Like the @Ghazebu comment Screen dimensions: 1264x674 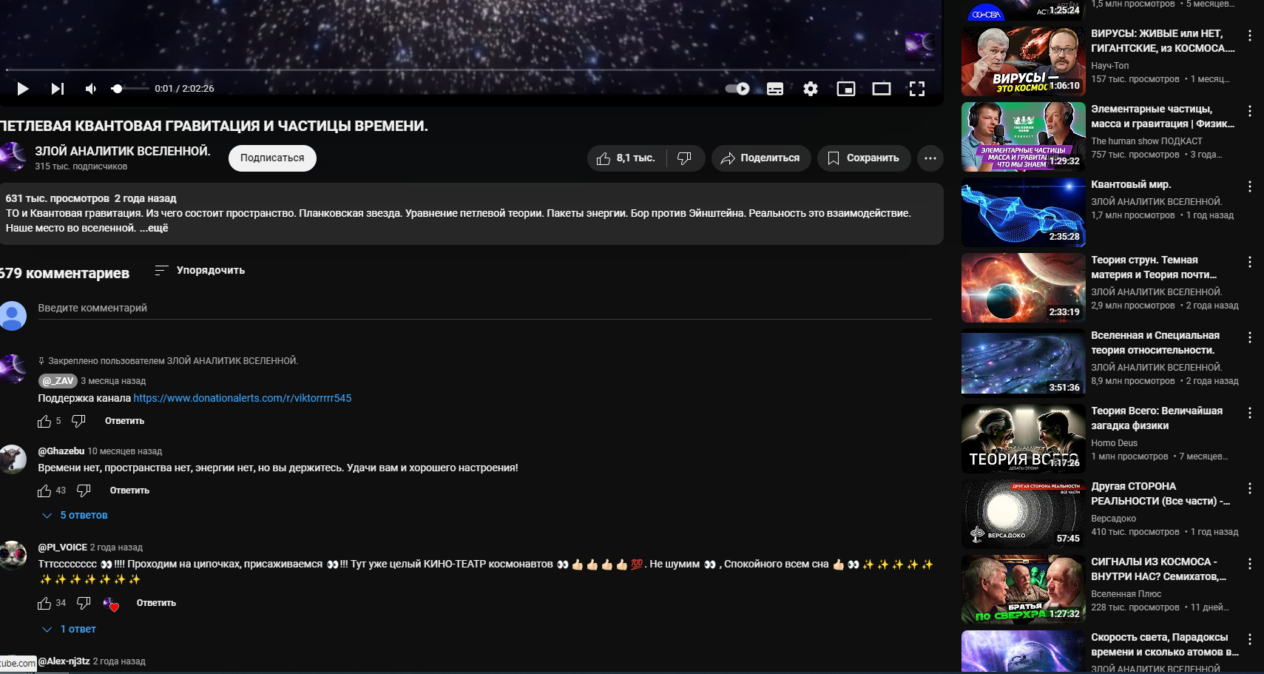(44, 491)
